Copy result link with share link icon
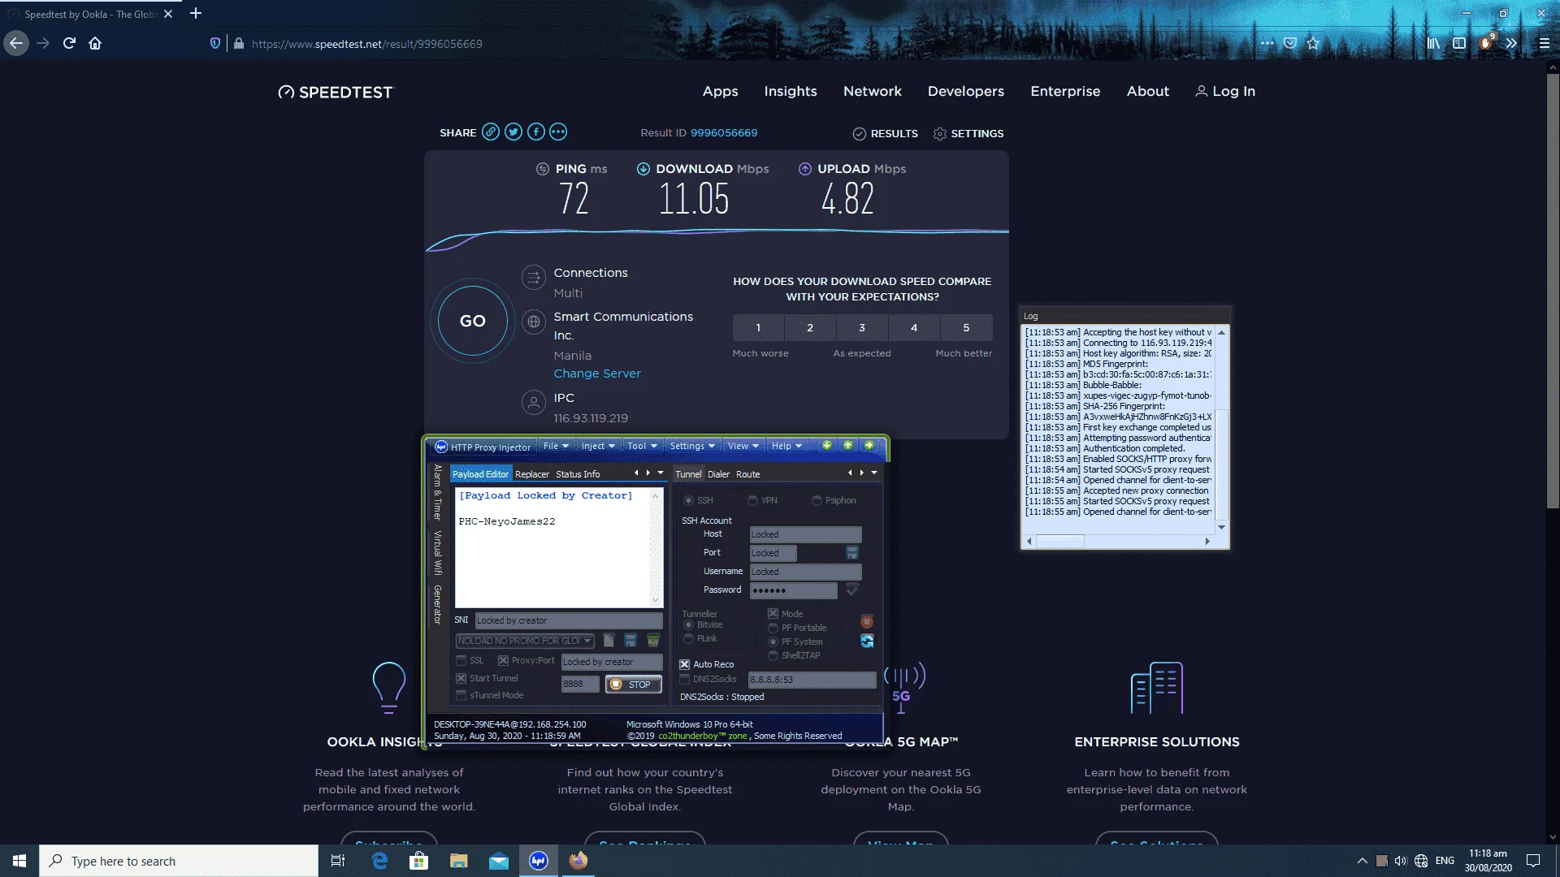 click(x=491, y=132)
